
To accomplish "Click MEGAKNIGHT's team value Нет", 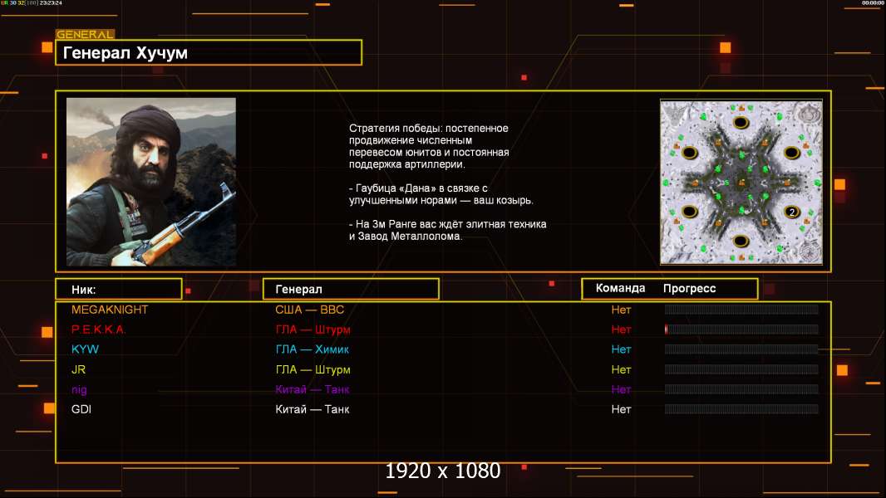I will [x=621, y=310].
